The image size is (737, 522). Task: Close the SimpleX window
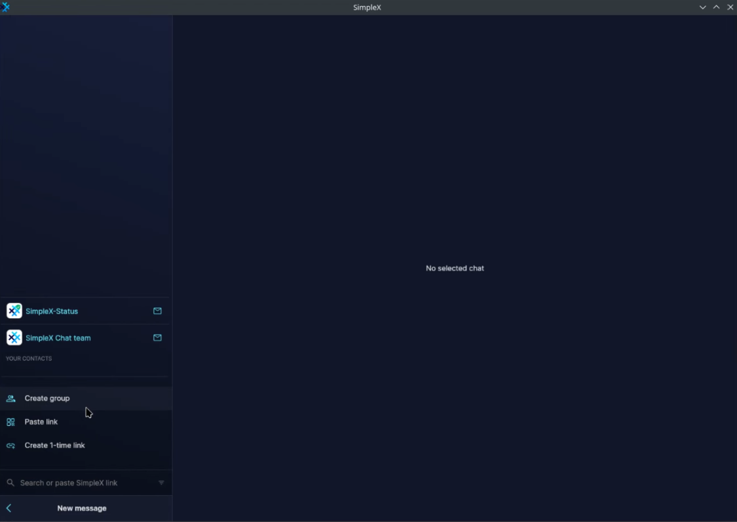pos(730,7)
